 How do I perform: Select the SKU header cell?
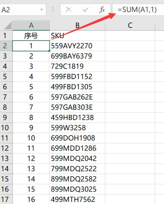pos(77,35)
